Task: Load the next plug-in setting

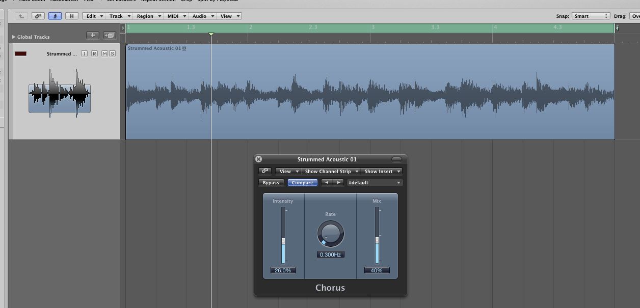Action: click(338, 183)
